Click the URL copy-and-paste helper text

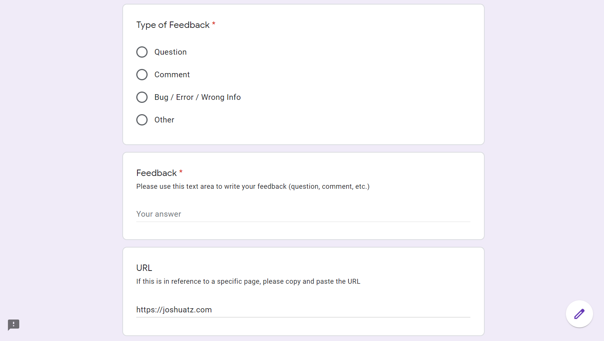(248, 281)
